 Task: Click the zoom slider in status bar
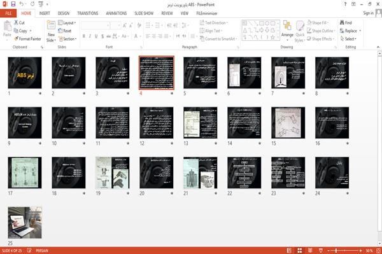pos(344,250)
